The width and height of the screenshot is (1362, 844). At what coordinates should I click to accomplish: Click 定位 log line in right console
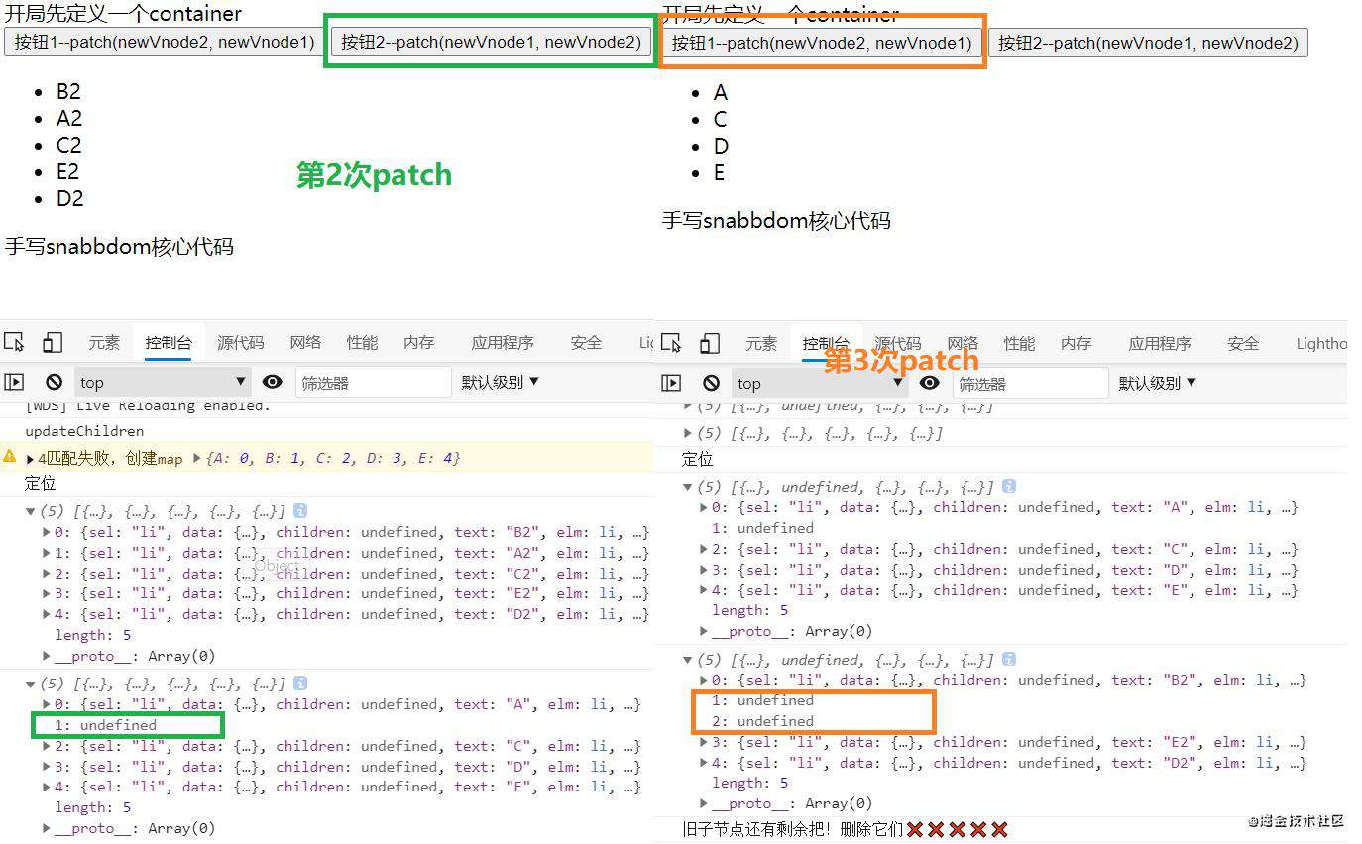coord(698,459)
